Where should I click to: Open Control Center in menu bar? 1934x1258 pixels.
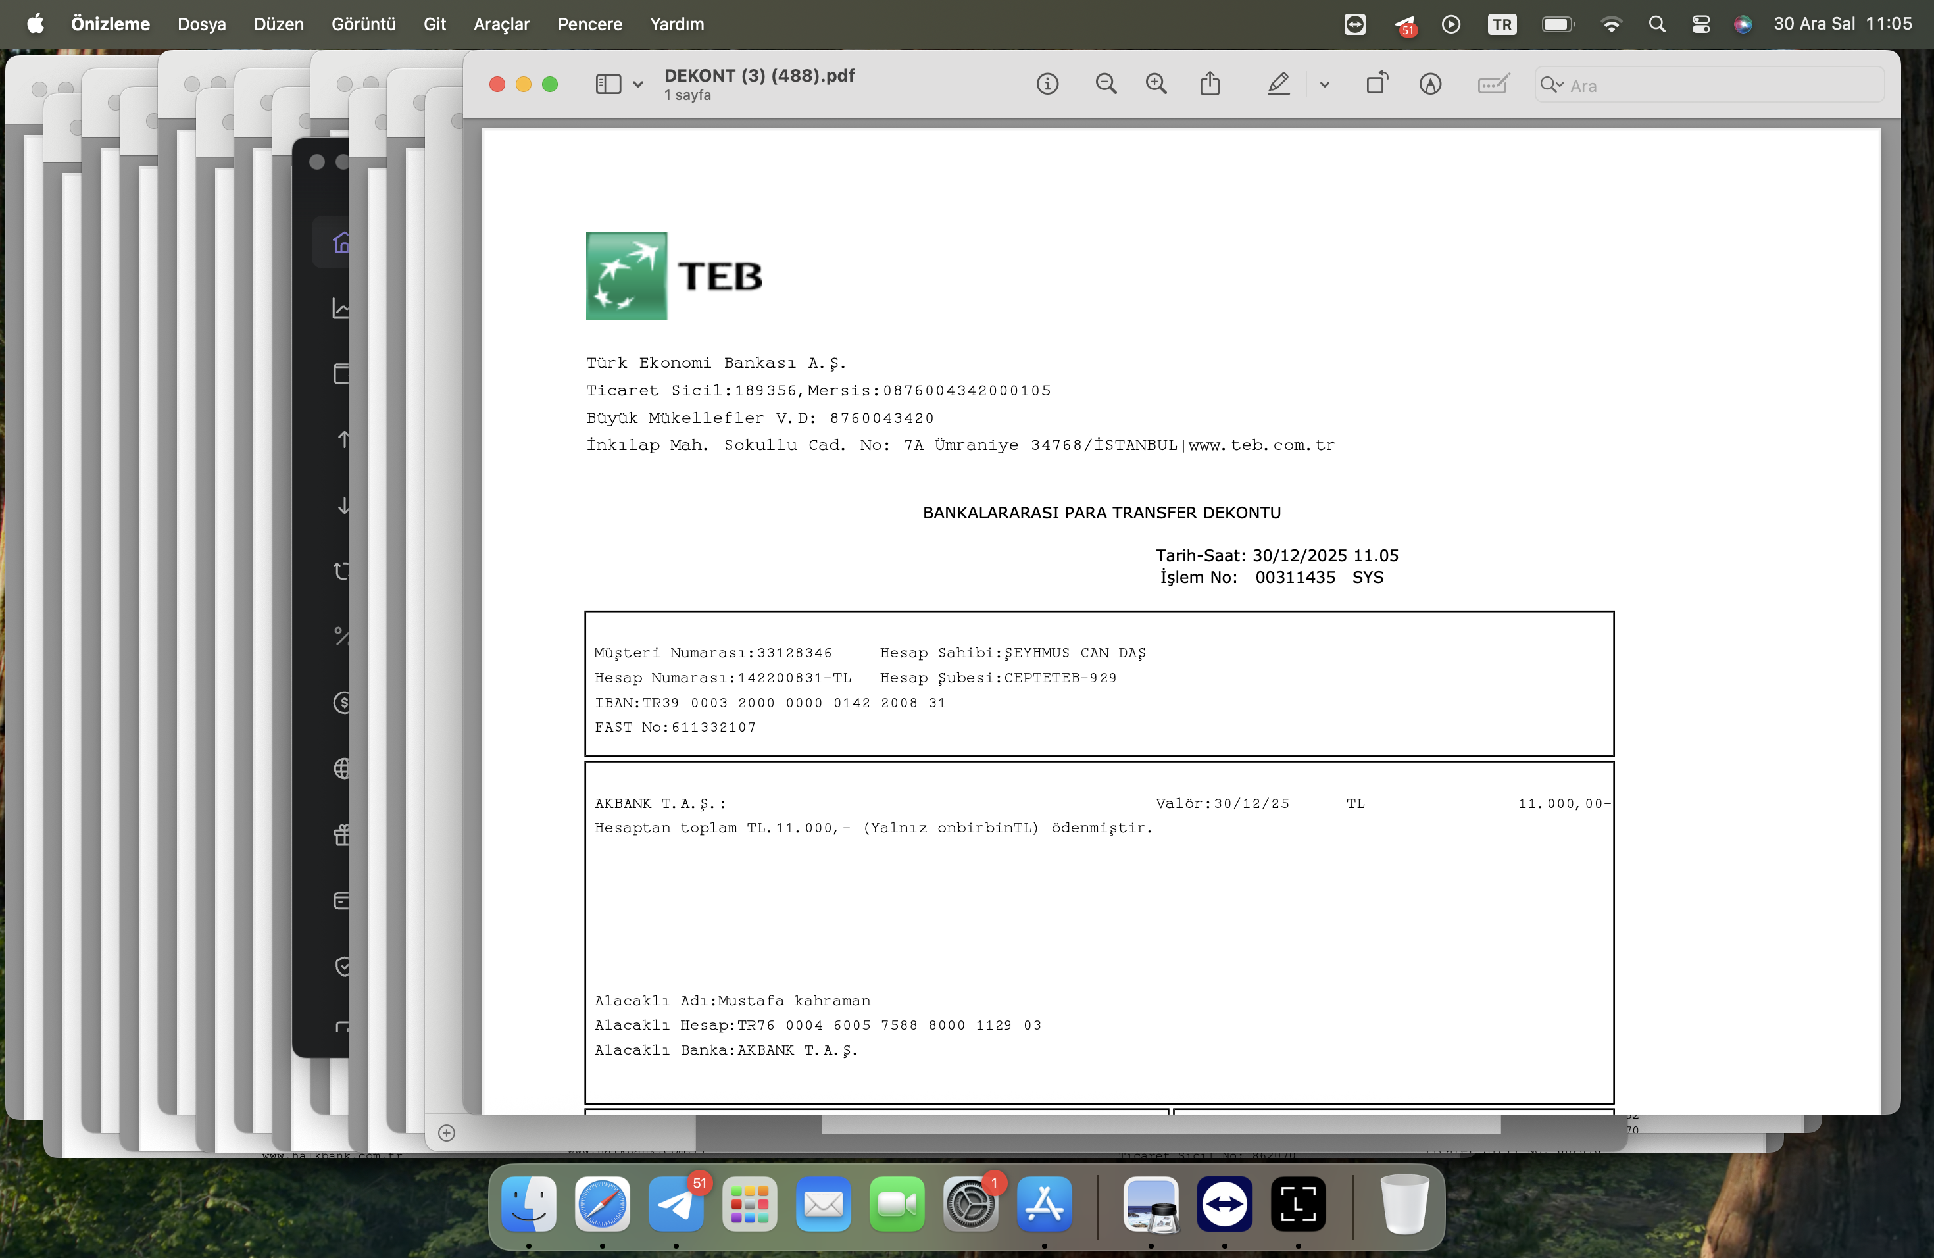coord(1700,24)
